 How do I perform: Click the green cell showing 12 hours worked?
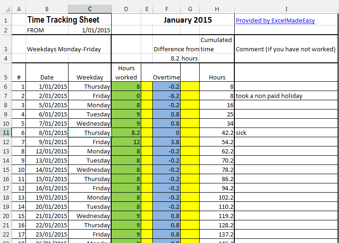126,142
